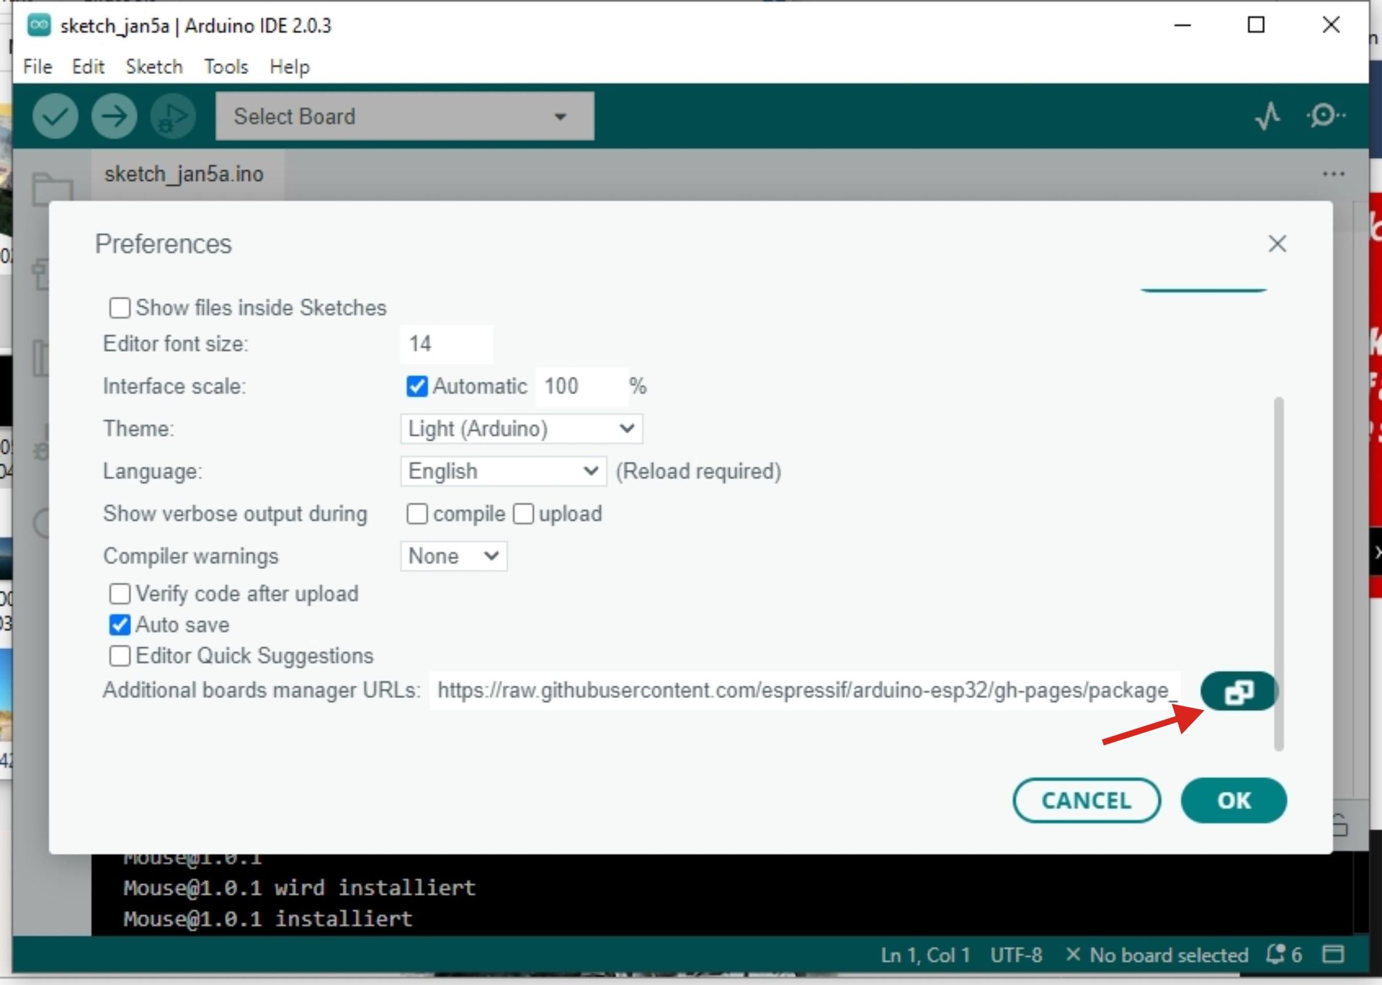Enable Show files inside Sketches
This screenshot has height=985, width=1382.
(120, 308)
